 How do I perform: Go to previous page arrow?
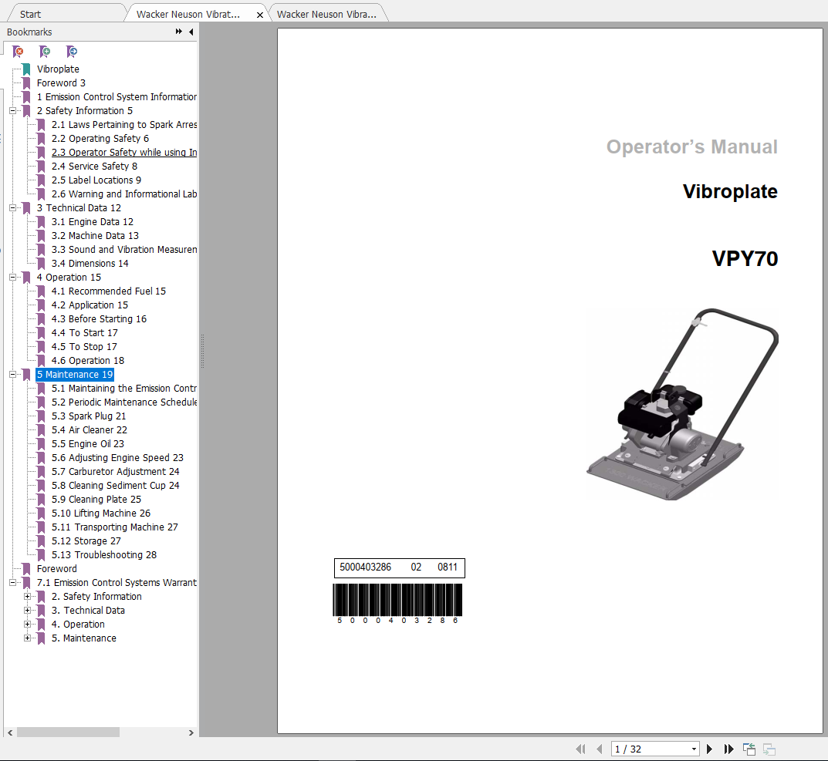(600, 749)
